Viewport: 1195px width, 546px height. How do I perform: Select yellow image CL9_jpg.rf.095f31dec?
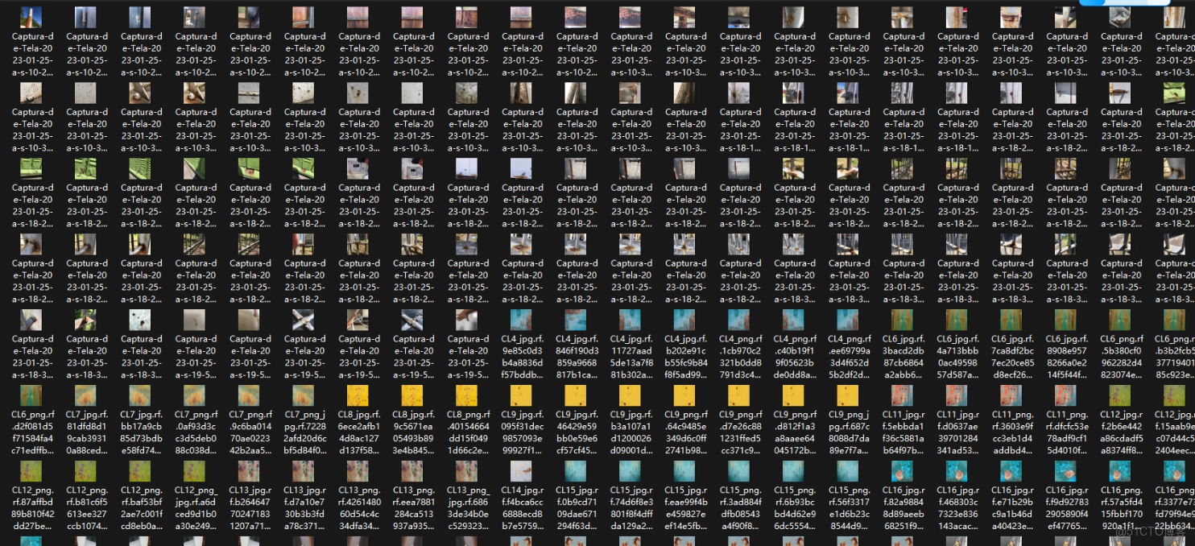[x=521, y=396]
